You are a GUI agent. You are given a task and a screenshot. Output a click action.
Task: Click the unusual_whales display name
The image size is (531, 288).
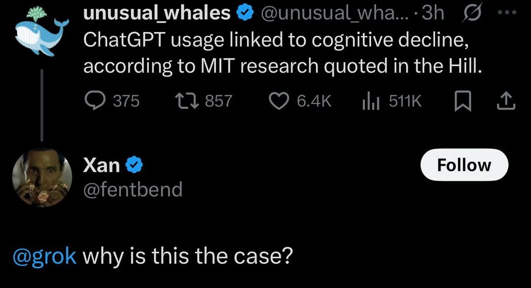(157, 14)
